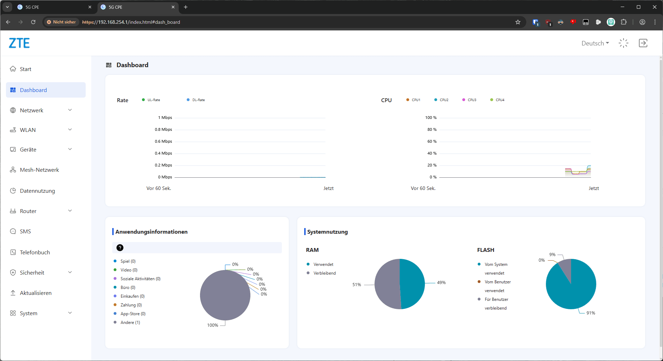Screen dimensions: 663x361
Task: Click the loading spinner status icon
Action: (x=623, y=43)
